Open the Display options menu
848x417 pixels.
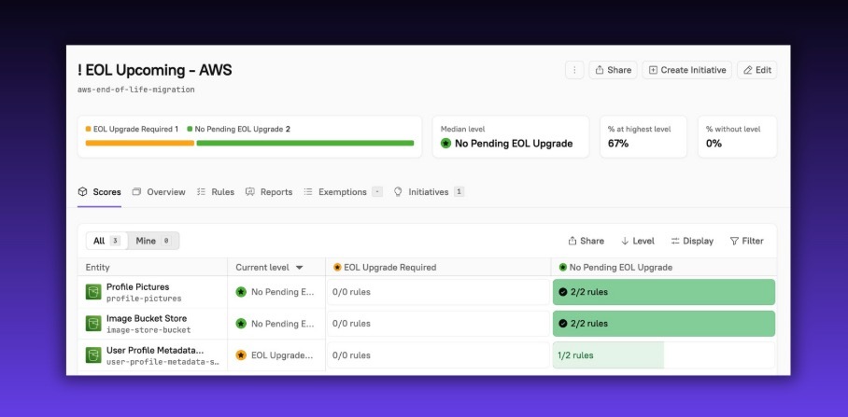point(692,241)
